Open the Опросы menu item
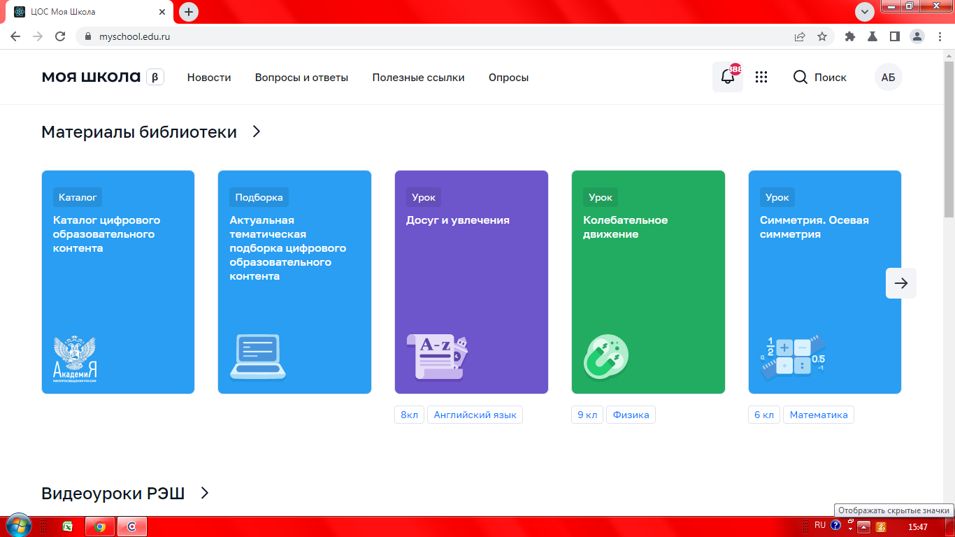Screen dimensions: 955x537 [x=508, y=78]
